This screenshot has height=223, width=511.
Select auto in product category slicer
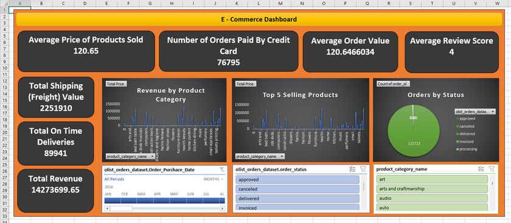point(432,207)
